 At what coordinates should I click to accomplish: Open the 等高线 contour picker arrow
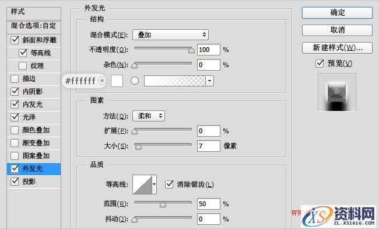154,185
